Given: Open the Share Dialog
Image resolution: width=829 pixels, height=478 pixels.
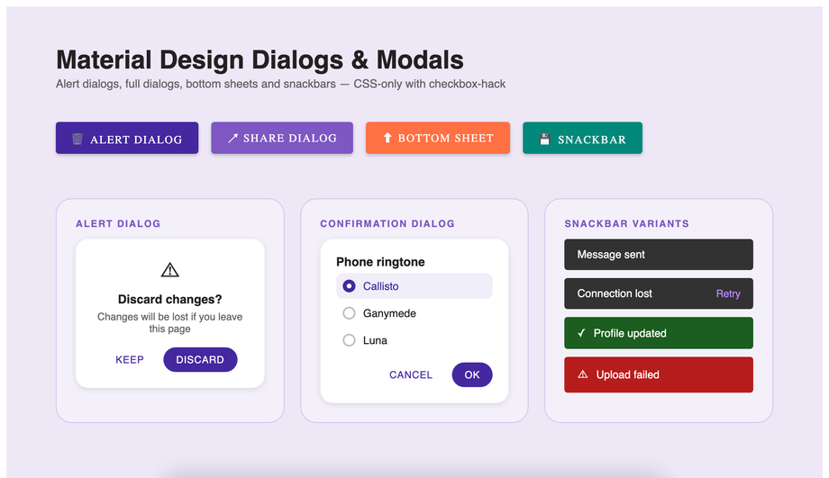Looking at the screenshot, I should click(282, 138).
